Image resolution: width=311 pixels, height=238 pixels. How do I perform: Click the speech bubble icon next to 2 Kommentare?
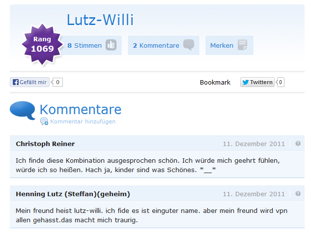click(x=189, y=45)
